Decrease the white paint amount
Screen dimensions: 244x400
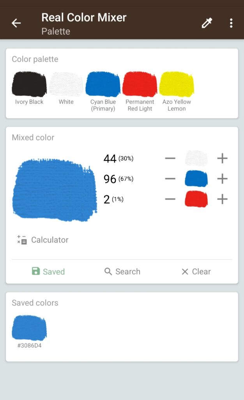pyautogui.click(x=170, y=158)
